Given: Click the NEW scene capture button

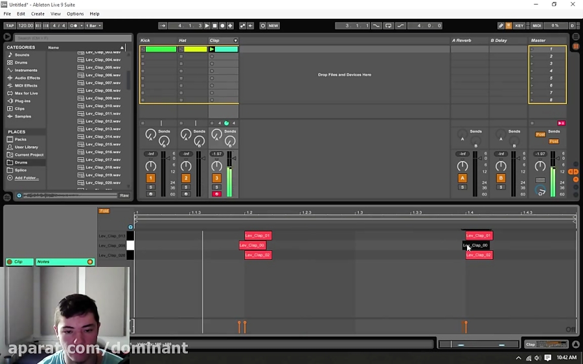Looking at the screenshot, I should coord(273,26).
